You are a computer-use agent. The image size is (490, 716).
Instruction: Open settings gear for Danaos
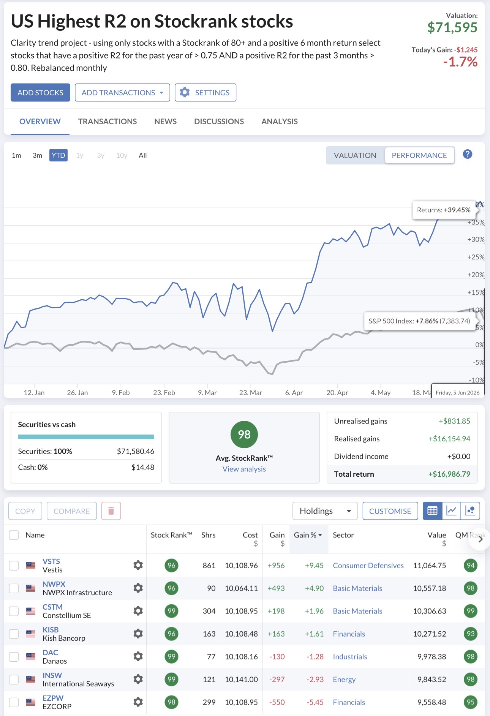point(138,656)
